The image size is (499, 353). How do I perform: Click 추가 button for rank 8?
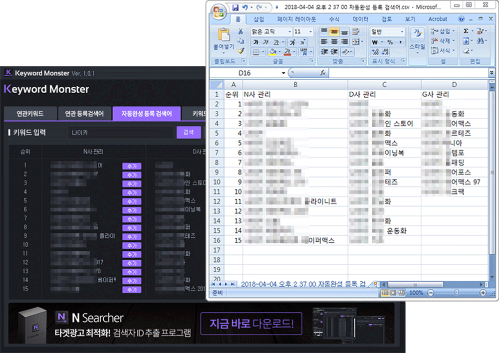(132, 228)
